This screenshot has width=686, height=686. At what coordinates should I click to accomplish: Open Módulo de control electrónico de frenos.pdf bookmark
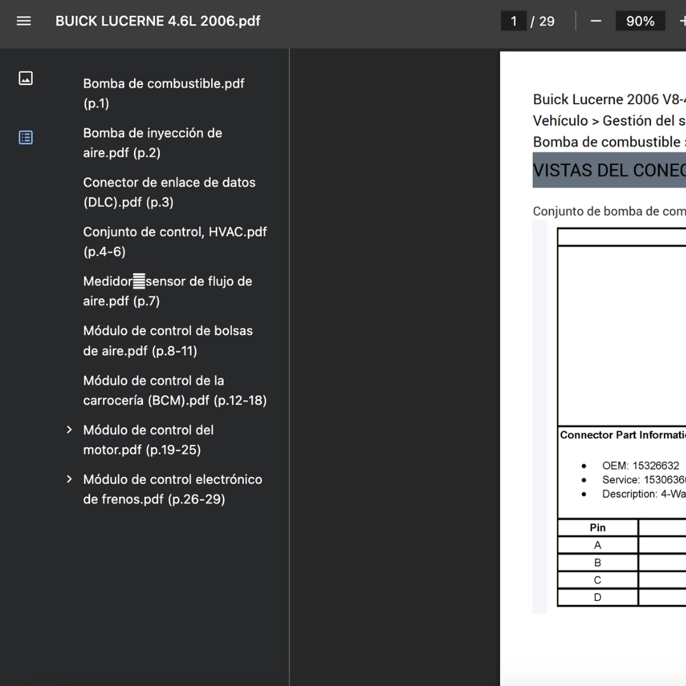point(173,489)
